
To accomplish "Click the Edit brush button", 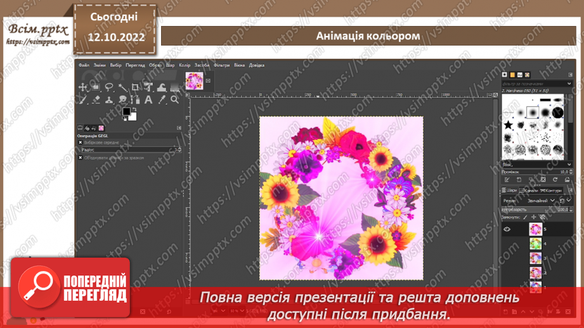I will click(507, 180).
